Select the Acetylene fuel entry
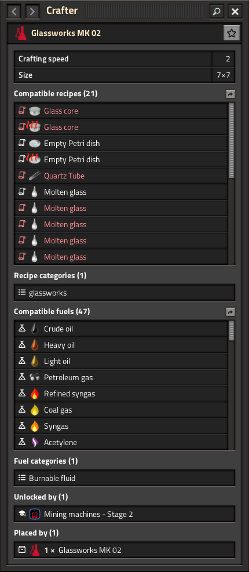 [x=122, y=442]
